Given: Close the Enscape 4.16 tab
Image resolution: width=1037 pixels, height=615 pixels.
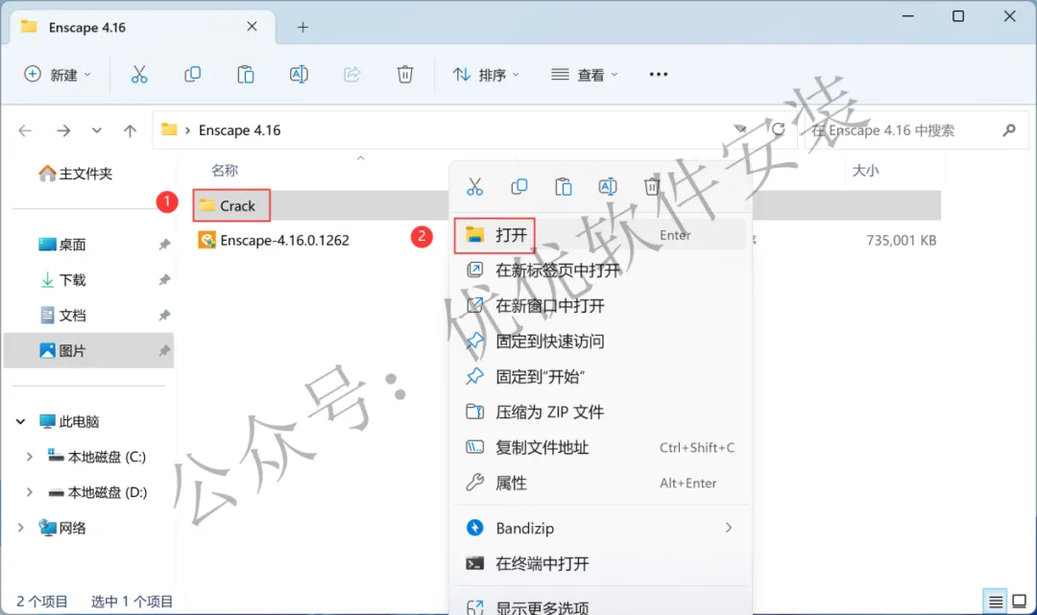Looking at the screenshot, I should coord(252,27).
